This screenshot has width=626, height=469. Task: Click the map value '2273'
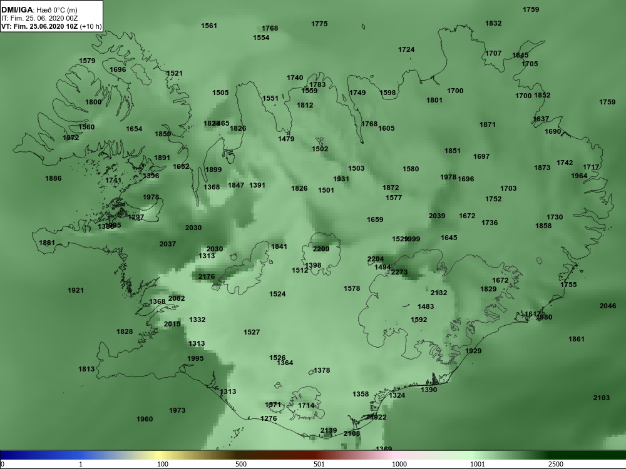[399, 272]
